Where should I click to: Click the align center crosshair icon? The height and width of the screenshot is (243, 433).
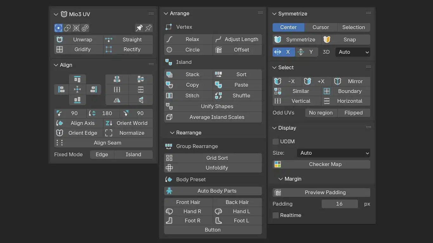(x=77, y=90)
